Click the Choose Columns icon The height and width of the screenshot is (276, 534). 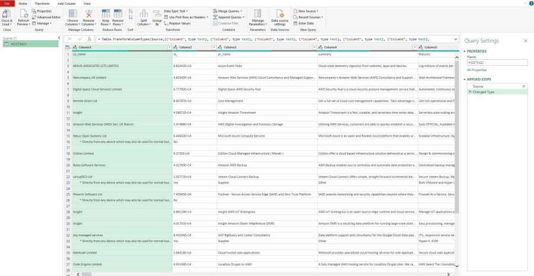(72, 14)
